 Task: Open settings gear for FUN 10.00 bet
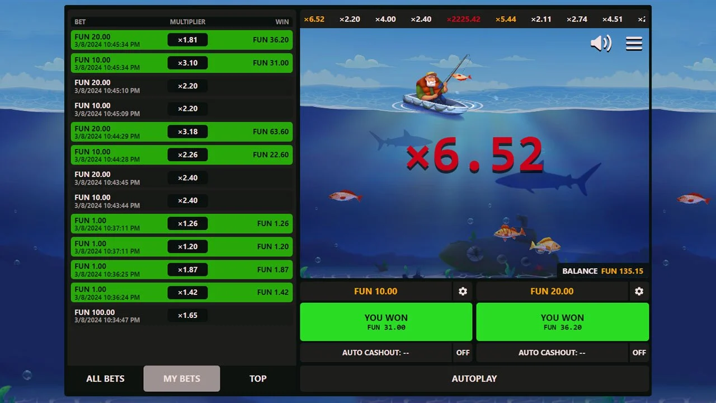tap(463, 291)
